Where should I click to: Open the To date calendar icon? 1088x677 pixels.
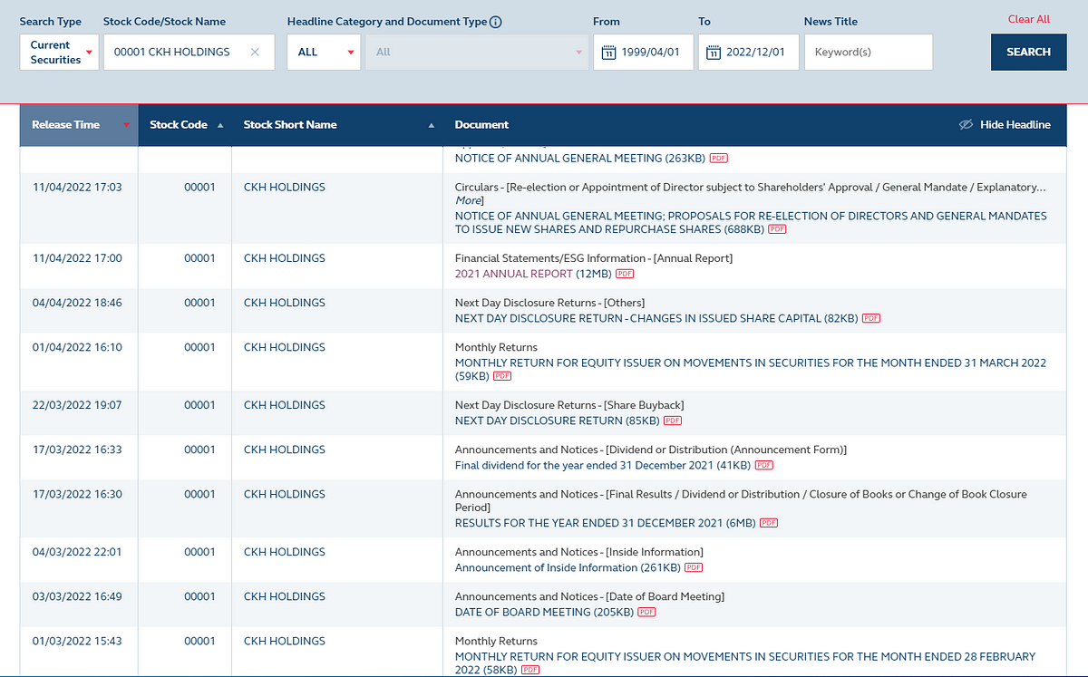(714, 53)
